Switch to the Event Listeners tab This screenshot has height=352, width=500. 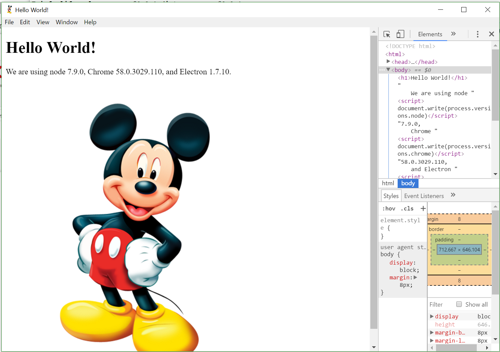[x=424, y=196]
